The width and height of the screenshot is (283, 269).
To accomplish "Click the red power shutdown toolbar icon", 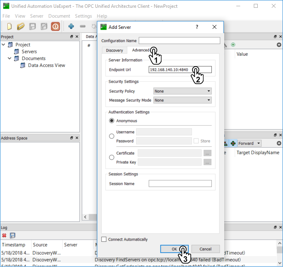I will click(55, 26).
